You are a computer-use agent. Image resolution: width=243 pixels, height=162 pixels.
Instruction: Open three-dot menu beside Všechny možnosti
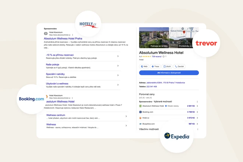[198, 129]
